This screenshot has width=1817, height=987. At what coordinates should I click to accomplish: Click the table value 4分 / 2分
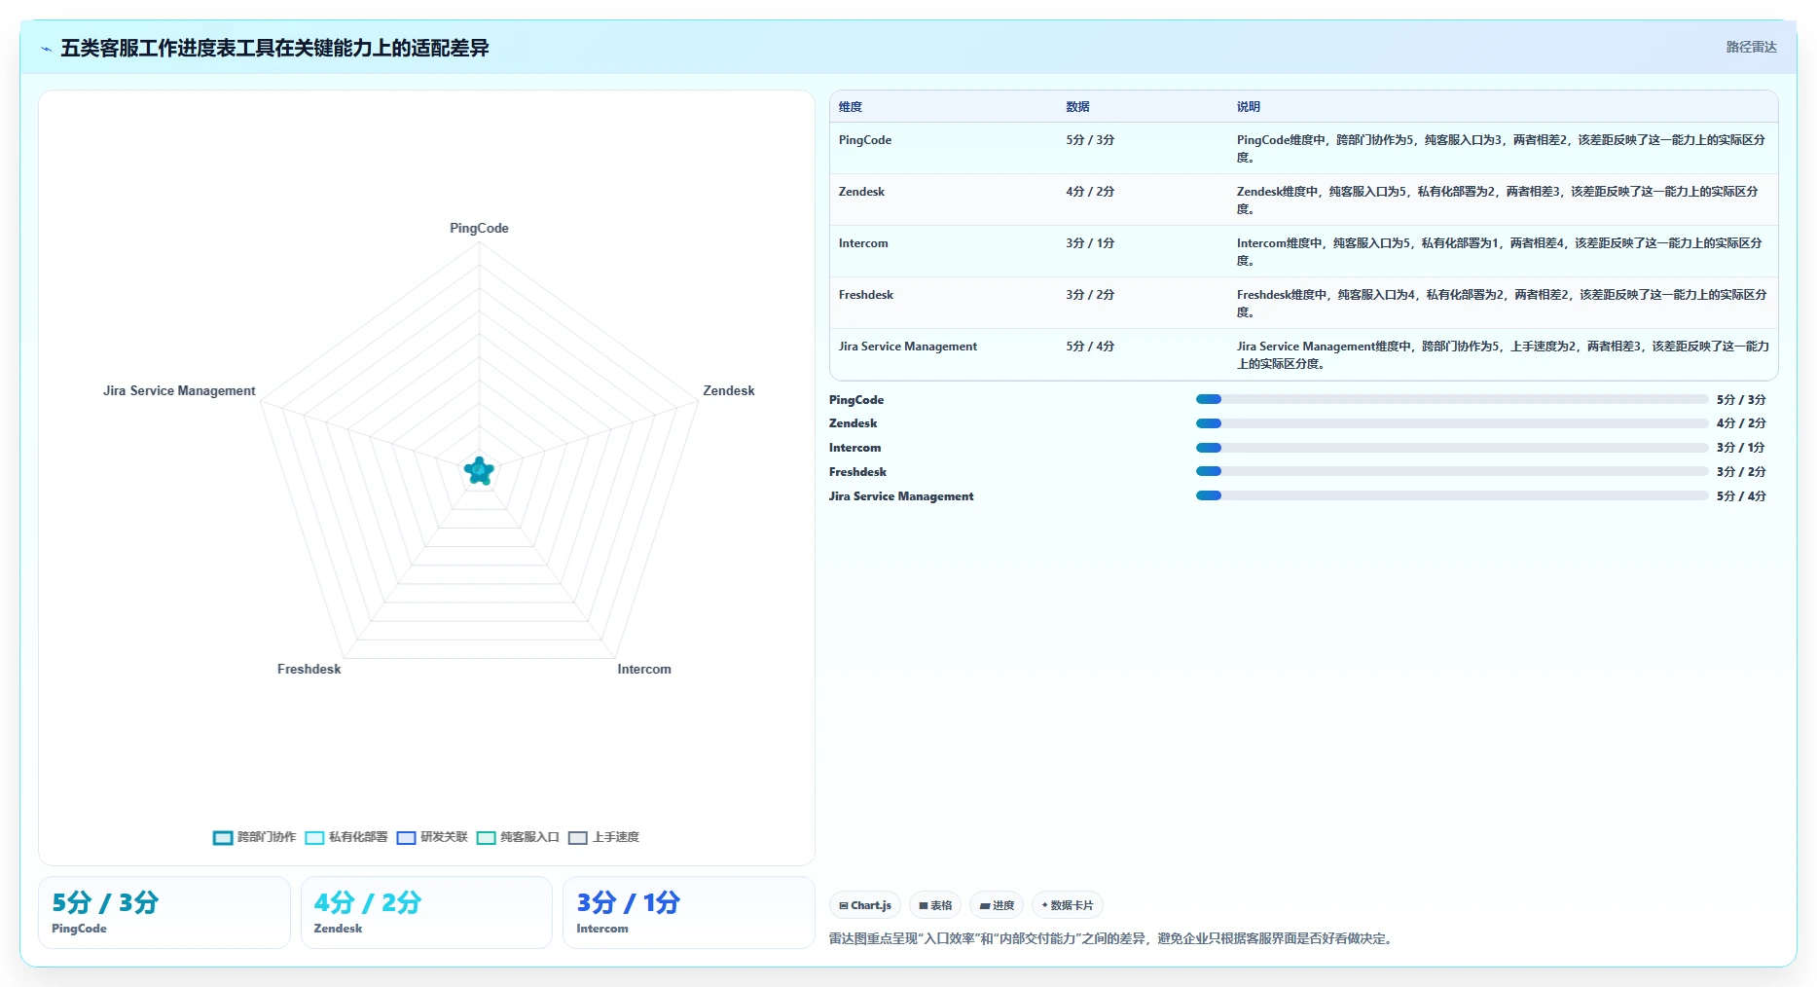[x=1090, y=192]
